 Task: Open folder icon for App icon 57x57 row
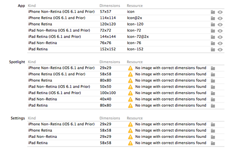click(213, 12)
